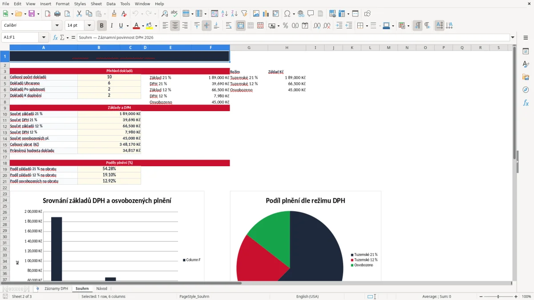Image resolution: width=534 pixels, height=300 pixels.
Task: Switch to the Záznamy DPH sheet tab
Action: pos(56,288)
